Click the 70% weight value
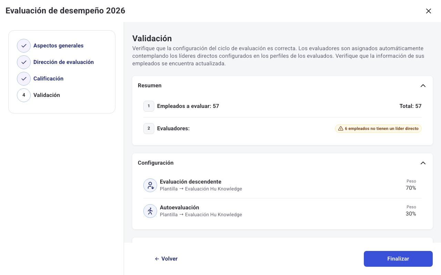 411,188
